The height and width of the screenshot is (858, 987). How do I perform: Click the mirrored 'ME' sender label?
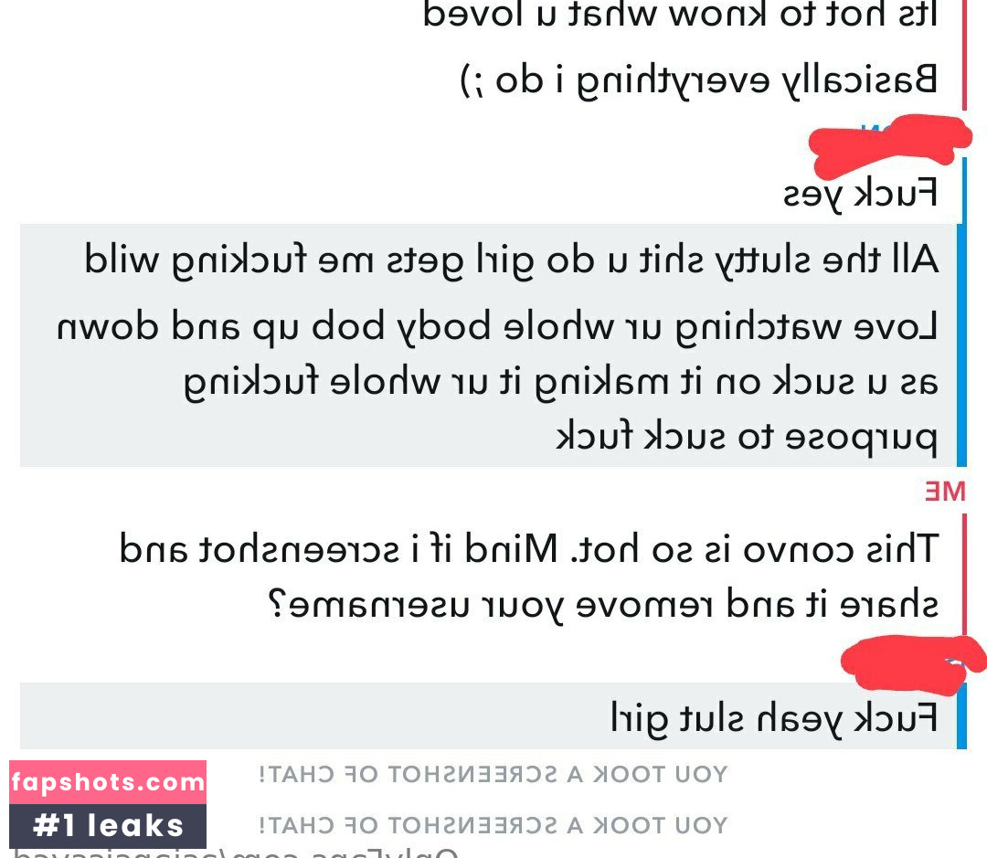945,491
